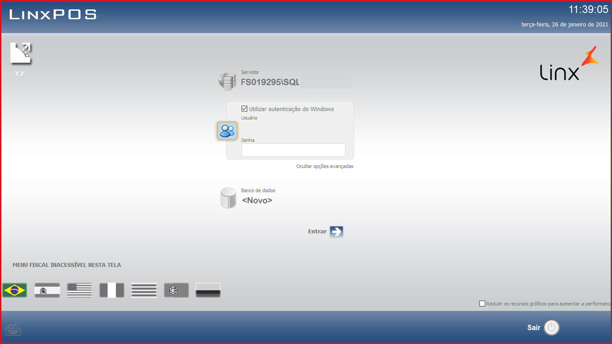This screenshot has height=344, width=612.
Task: Click the version number 7.7
Action: pyautogui.click(x=19, y=74)
